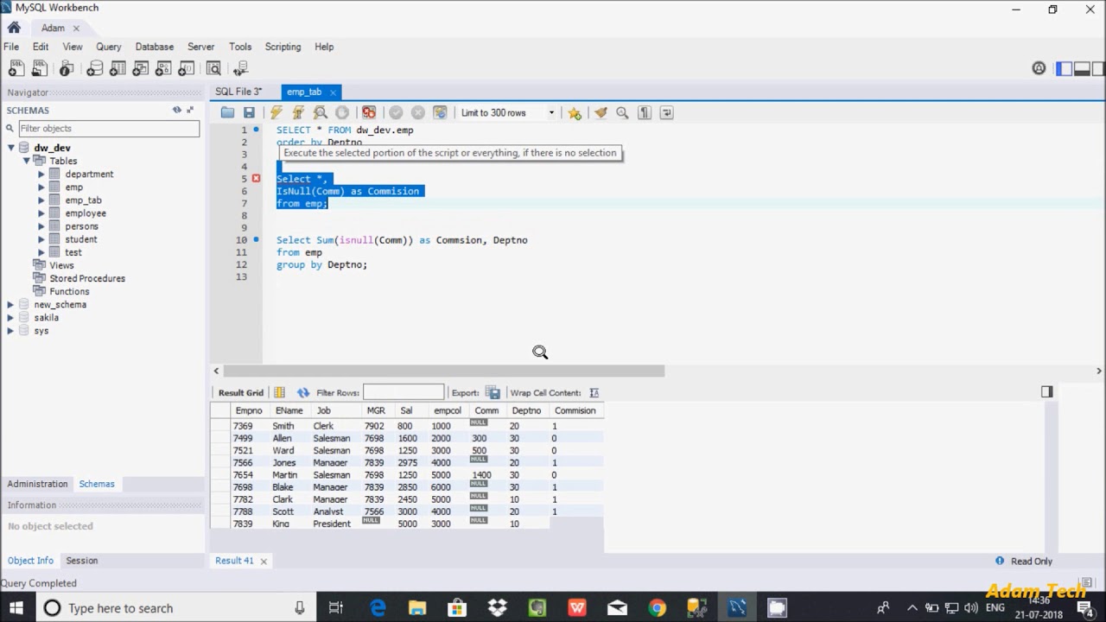Expand the sakila schema
This screenshot has width=1106, height=622.
pyautogui.click(x=10, y=318)
